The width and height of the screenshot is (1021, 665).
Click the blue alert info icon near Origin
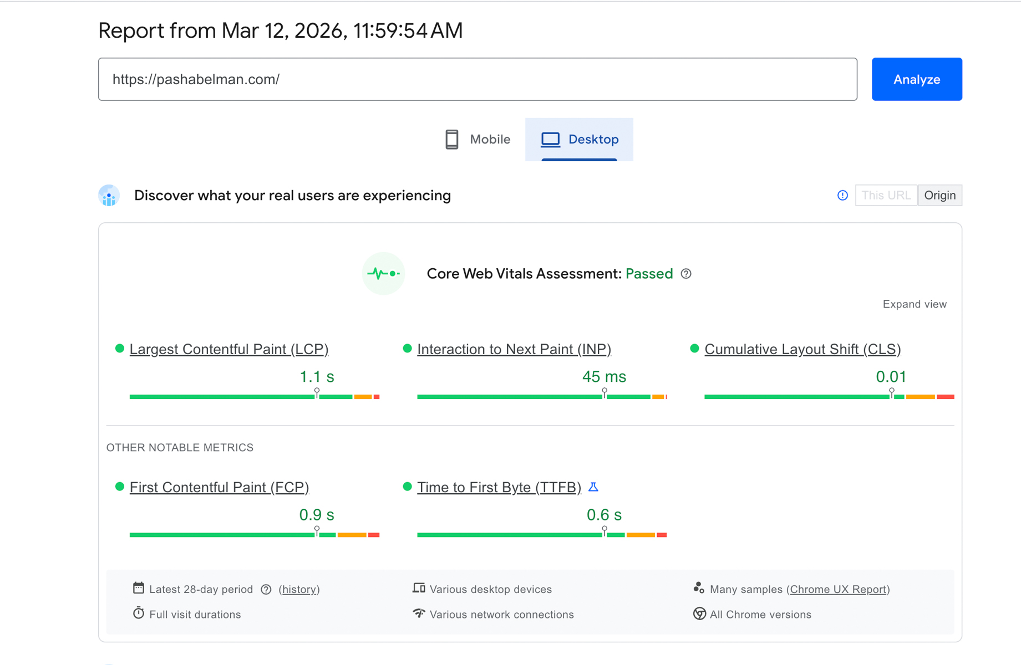[x=842, y=195]
